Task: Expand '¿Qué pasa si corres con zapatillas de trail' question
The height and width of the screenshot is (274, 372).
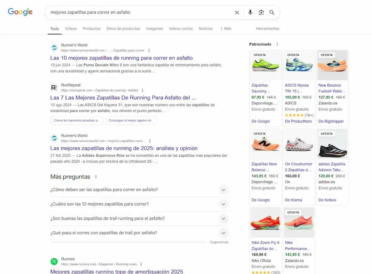Action: 139,233
